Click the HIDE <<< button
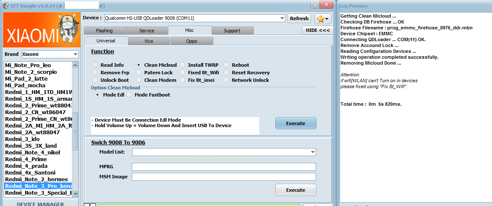 pyautogui.click(x=317, y=30)
